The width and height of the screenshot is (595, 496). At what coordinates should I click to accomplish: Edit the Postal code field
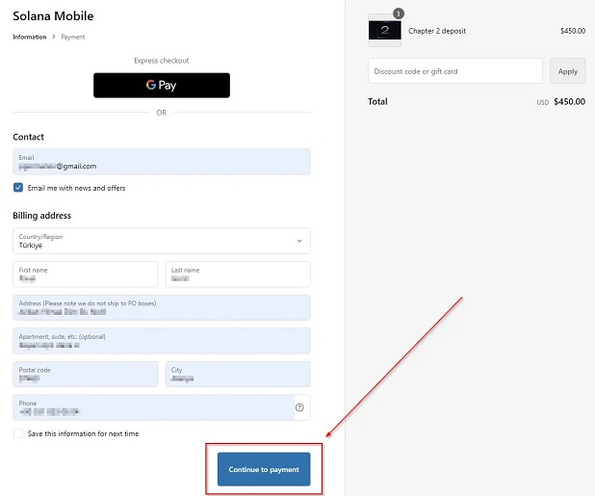85,375
